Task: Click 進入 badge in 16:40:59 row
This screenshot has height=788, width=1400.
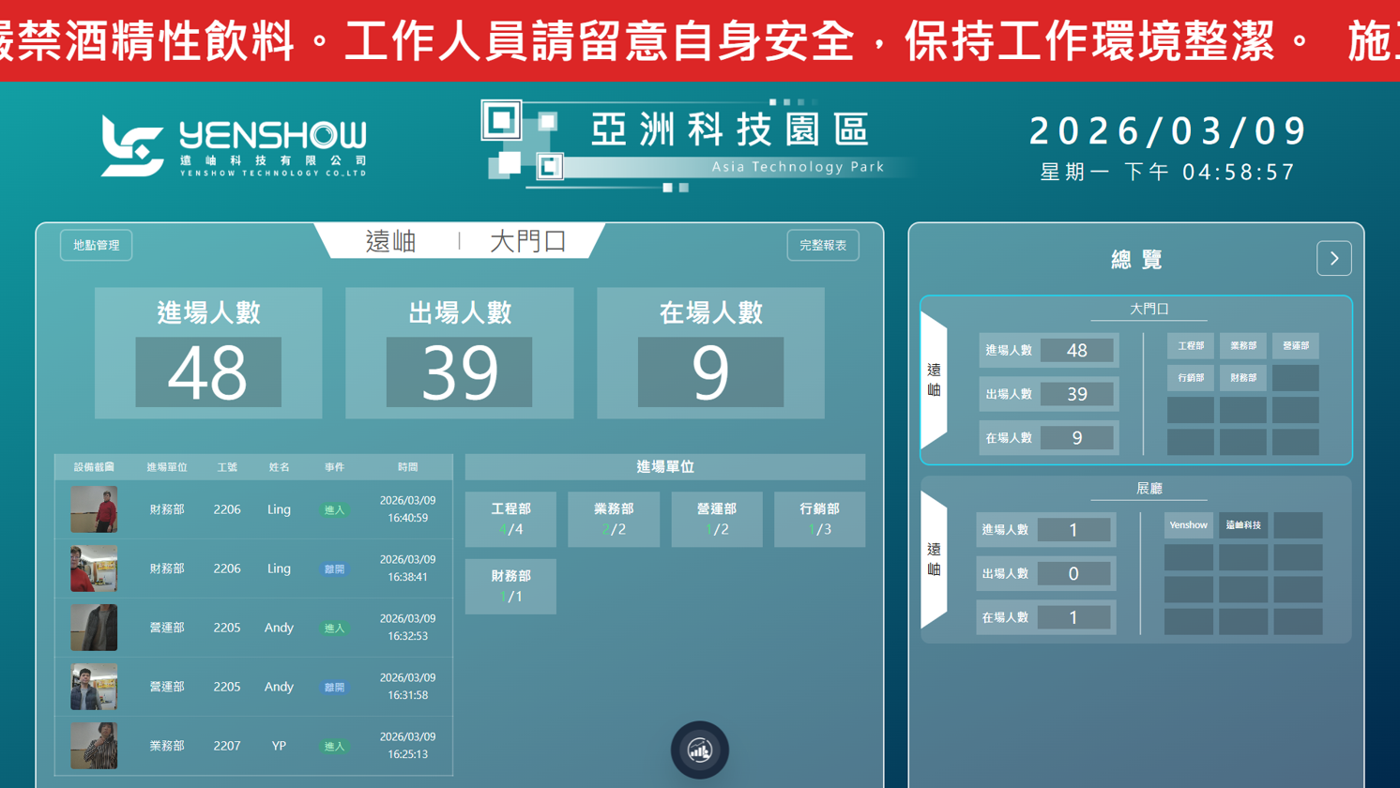Action: tap(334, 510)
